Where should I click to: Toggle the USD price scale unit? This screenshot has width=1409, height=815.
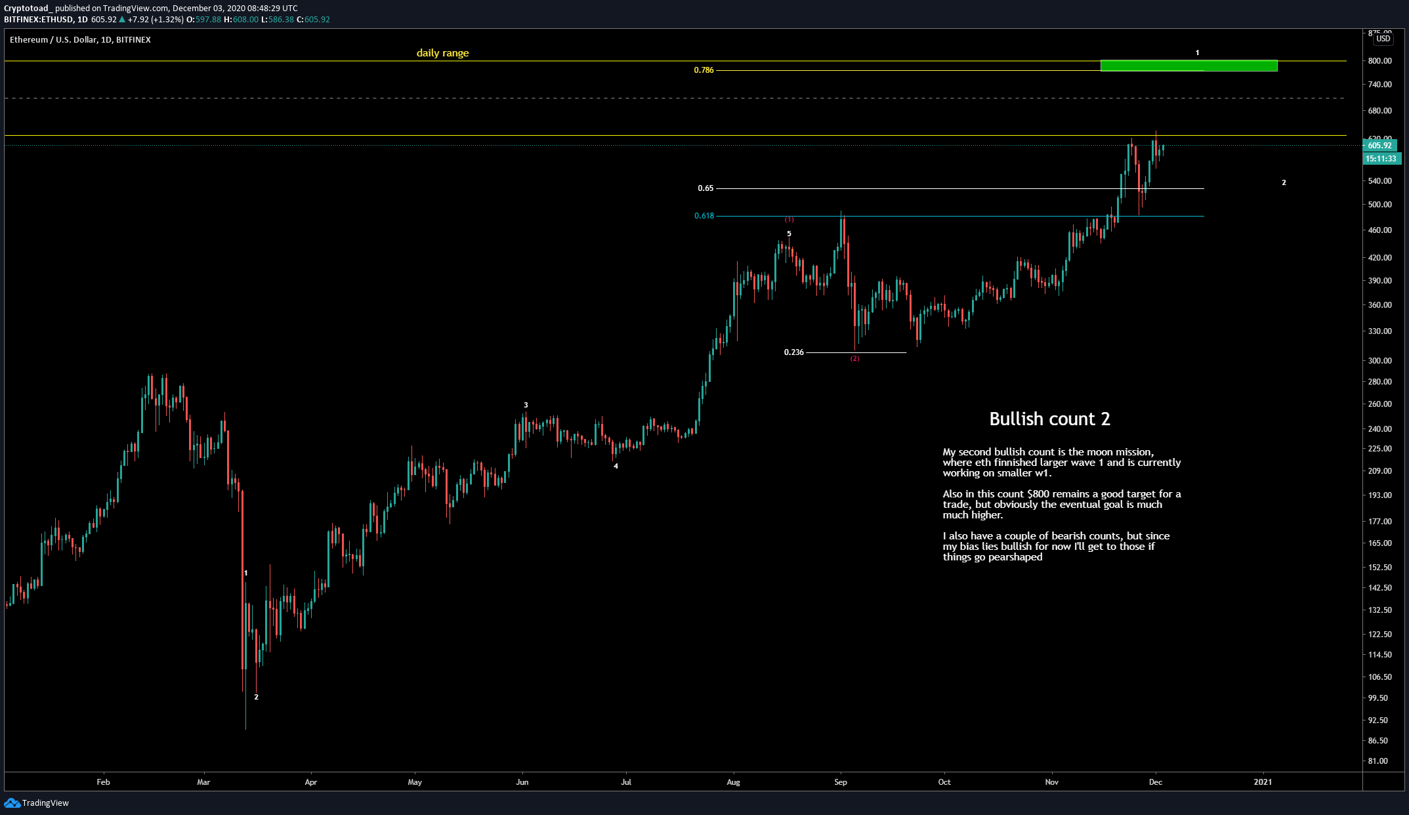point(1383,39)
